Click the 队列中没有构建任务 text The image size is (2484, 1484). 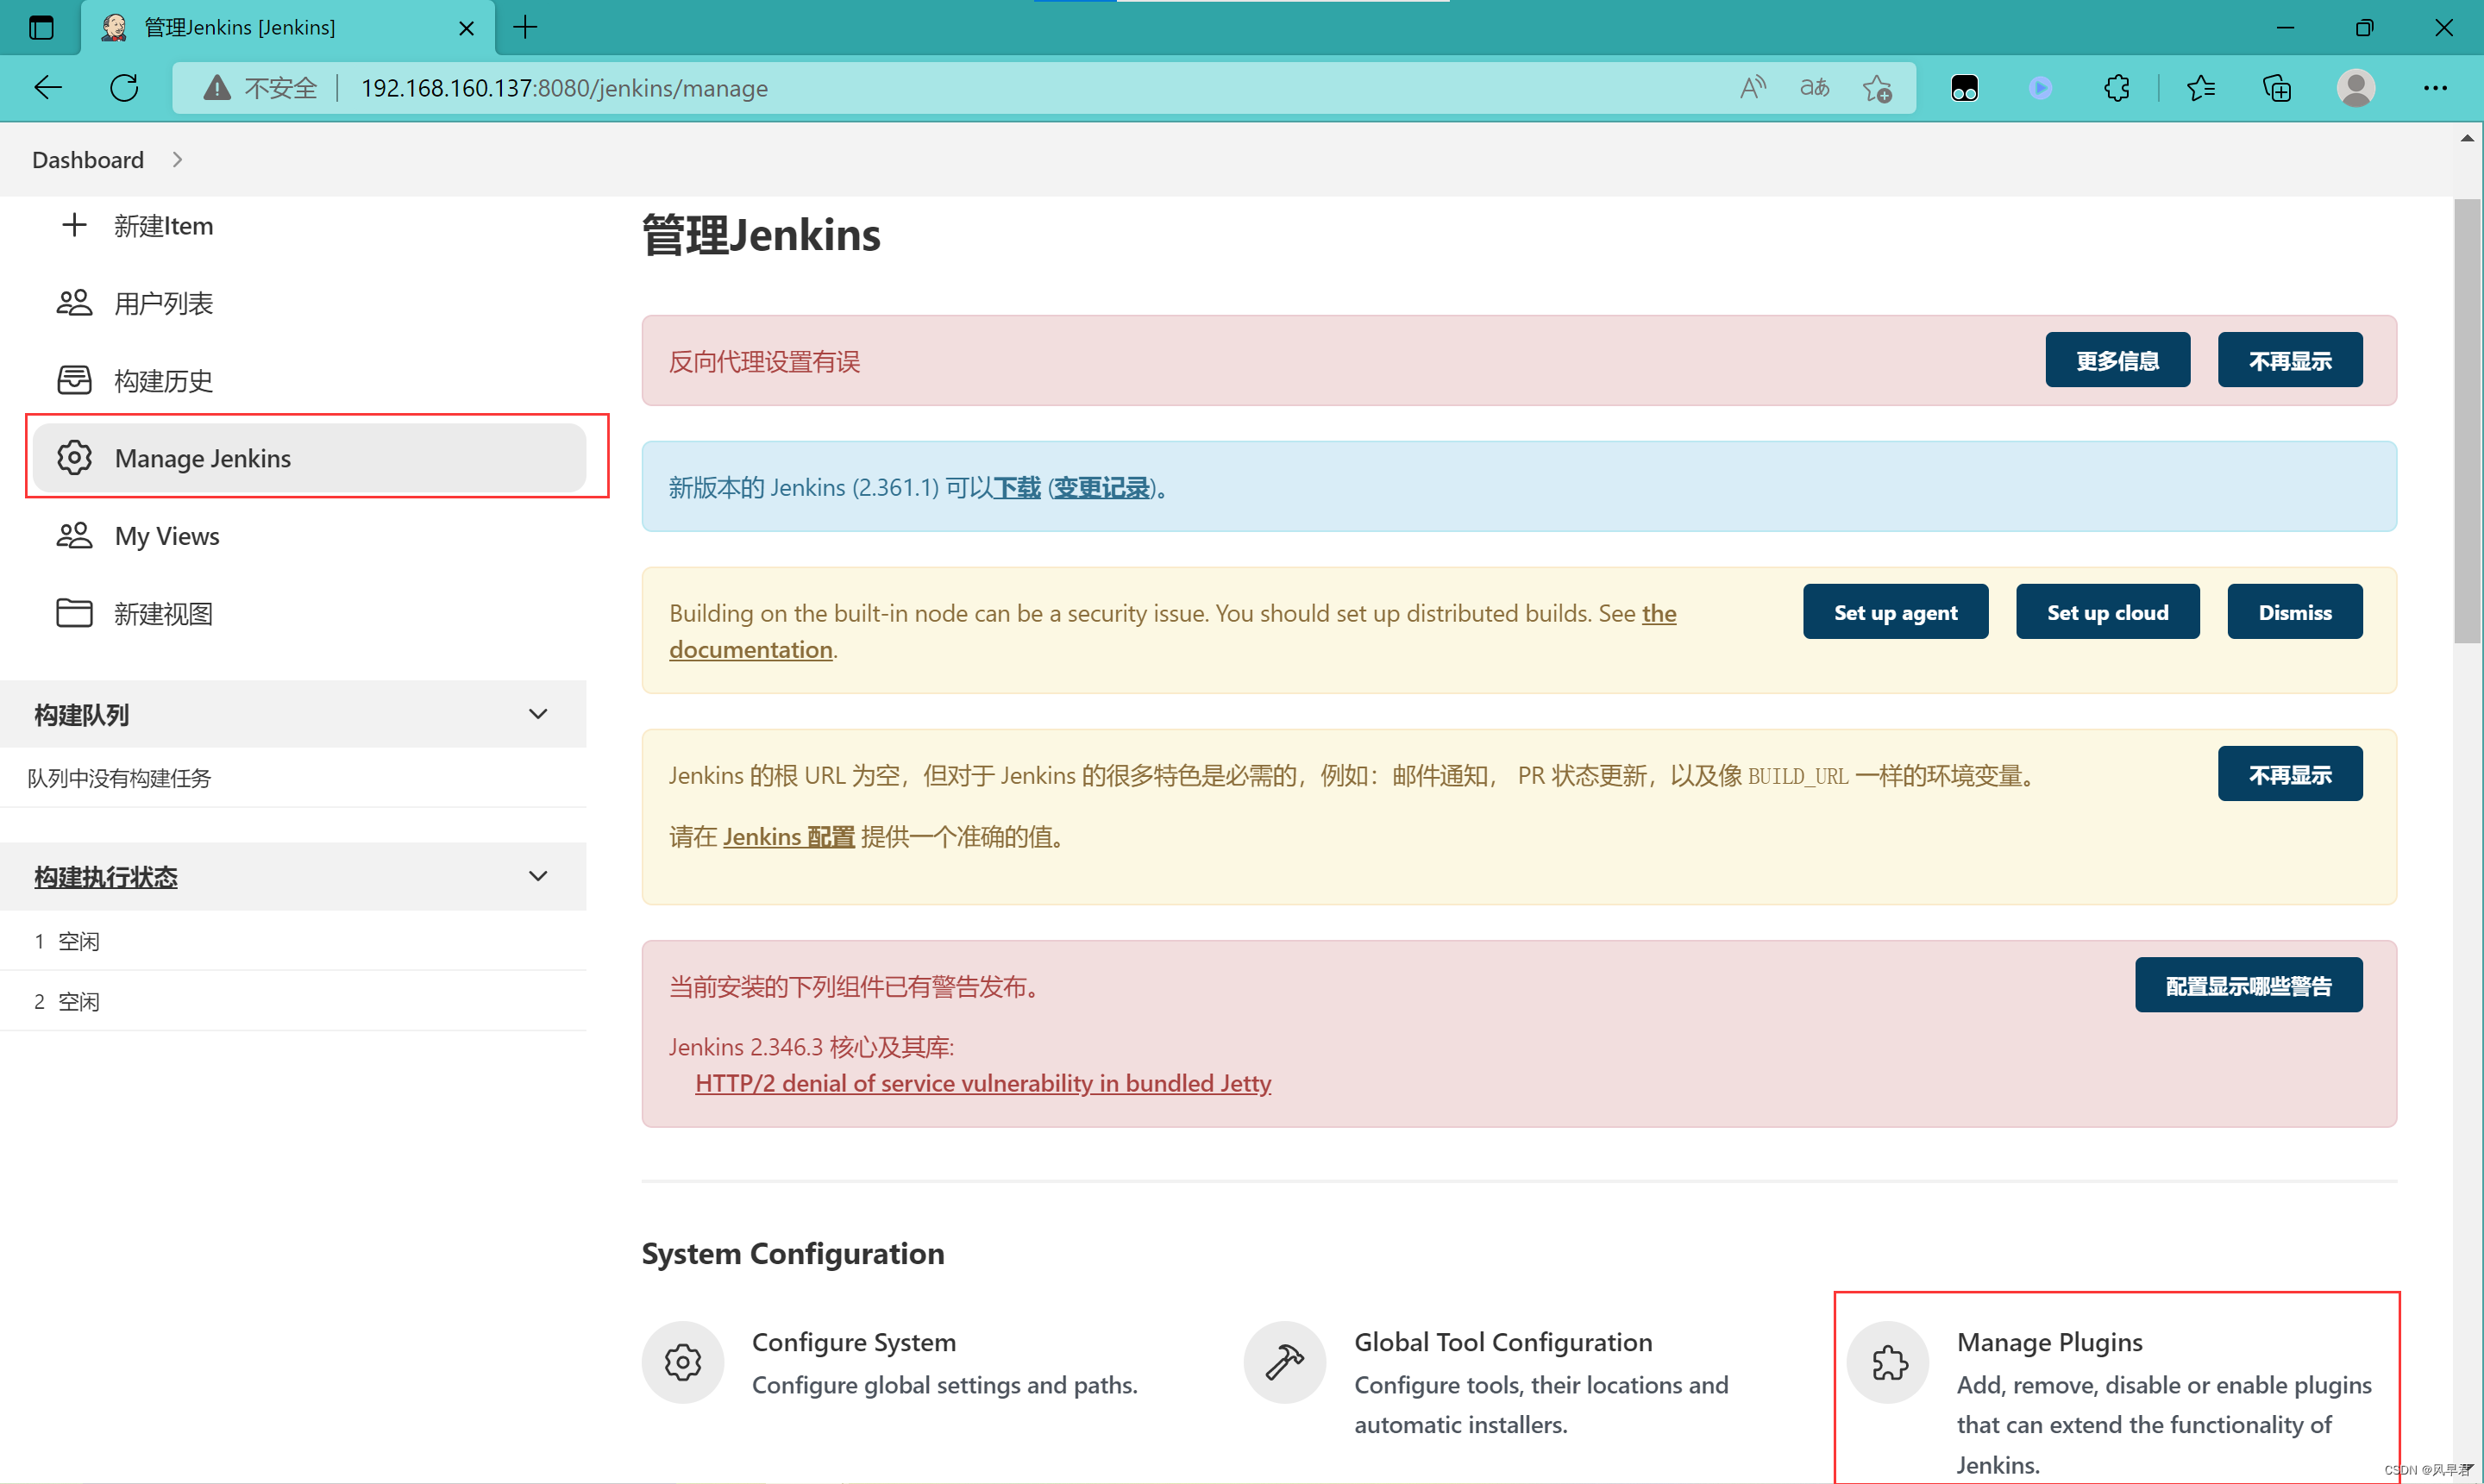[x=119, y=778]
